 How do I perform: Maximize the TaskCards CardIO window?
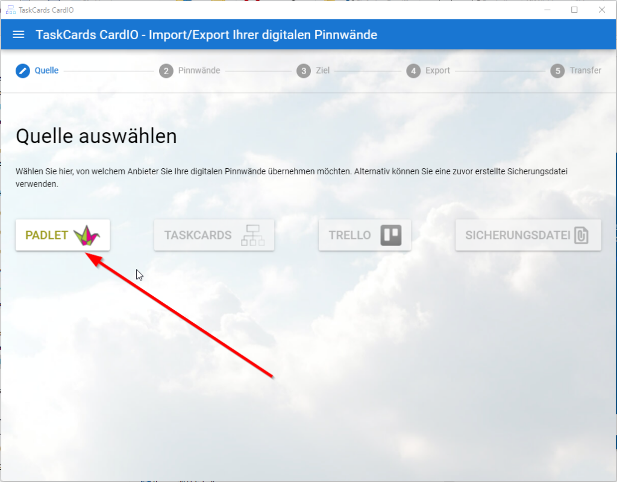point(574,10)
